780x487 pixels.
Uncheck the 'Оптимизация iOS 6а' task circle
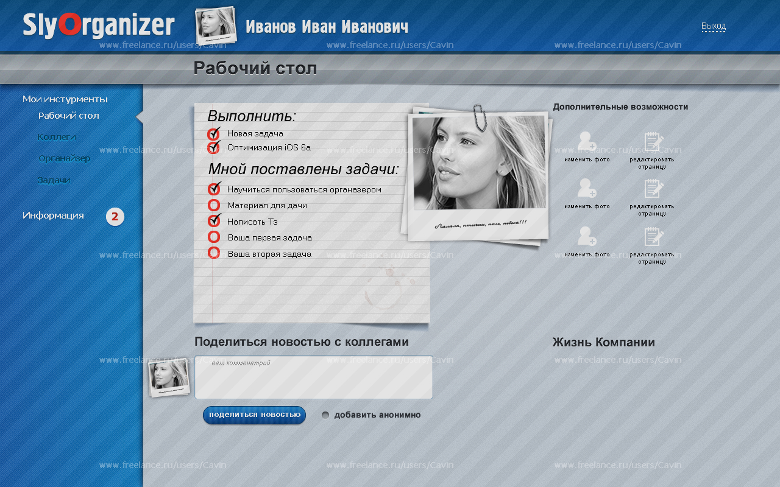click(213, 147)
